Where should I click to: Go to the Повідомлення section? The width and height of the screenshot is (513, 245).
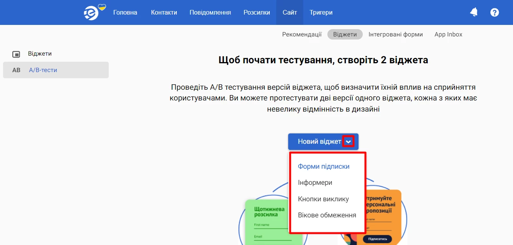click(210, 12)
